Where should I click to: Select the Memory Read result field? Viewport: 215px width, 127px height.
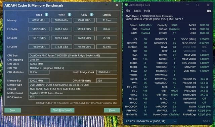tap(39, 20)
